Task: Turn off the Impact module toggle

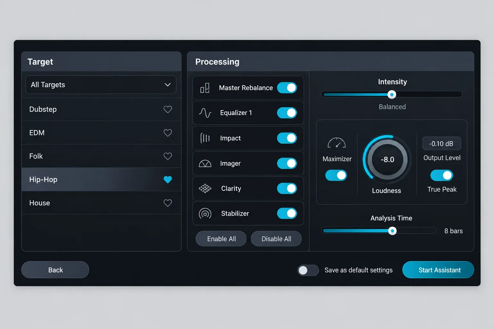Action: tap(287, 138)
